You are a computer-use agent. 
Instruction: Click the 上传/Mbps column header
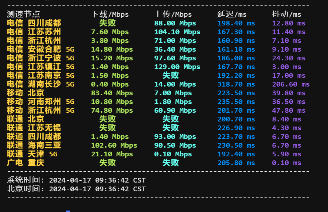(x=171, y=15)
